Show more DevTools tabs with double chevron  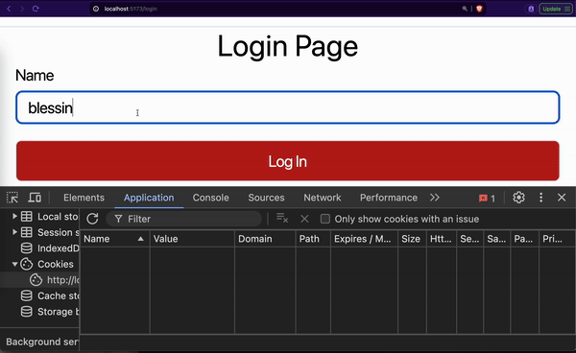[435, 198]
